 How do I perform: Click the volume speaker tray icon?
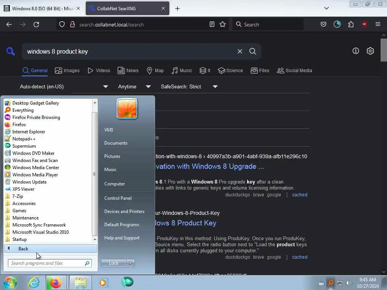[349, 283]
